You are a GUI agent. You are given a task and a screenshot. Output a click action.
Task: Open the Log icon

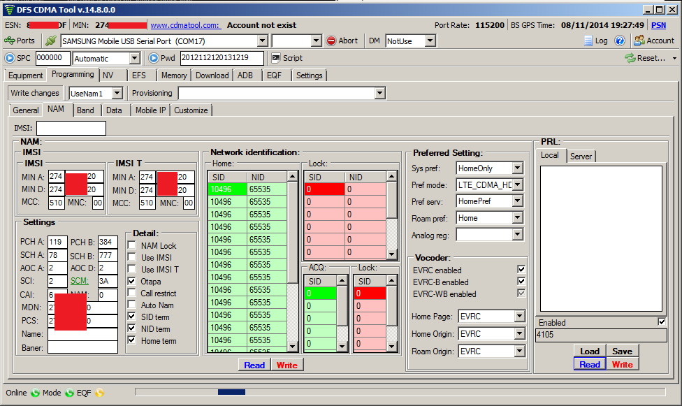[x=588, y=41]
